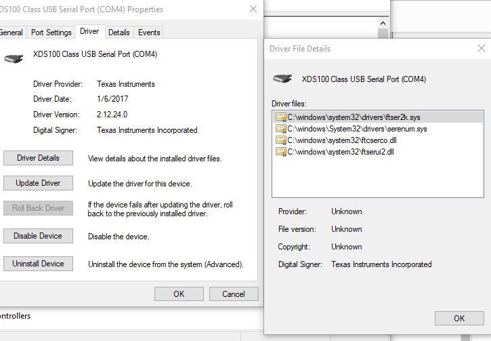Click Uninstall Device button
This screenshot has height=341, width=491.
[x=38, y=264]
